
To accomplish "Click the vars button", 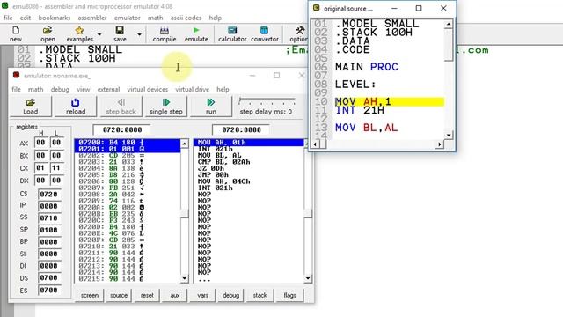I will (x=202, y=295).
